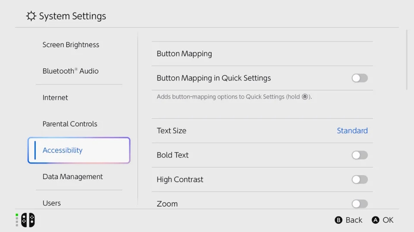The width and height of the screenshot is (414, 232).
Task: Open Data Management settings
Action: (72, 177)
